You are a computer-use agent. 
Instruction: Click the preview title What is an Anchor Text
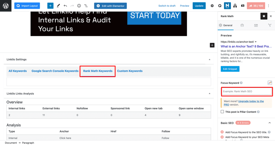246,46
